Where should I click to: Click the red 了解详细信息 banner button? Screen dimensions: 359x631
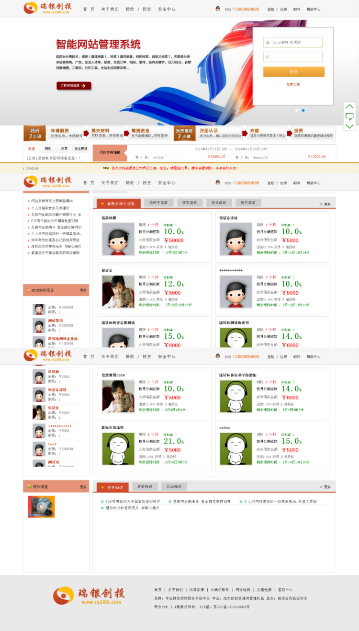point(74,86)
